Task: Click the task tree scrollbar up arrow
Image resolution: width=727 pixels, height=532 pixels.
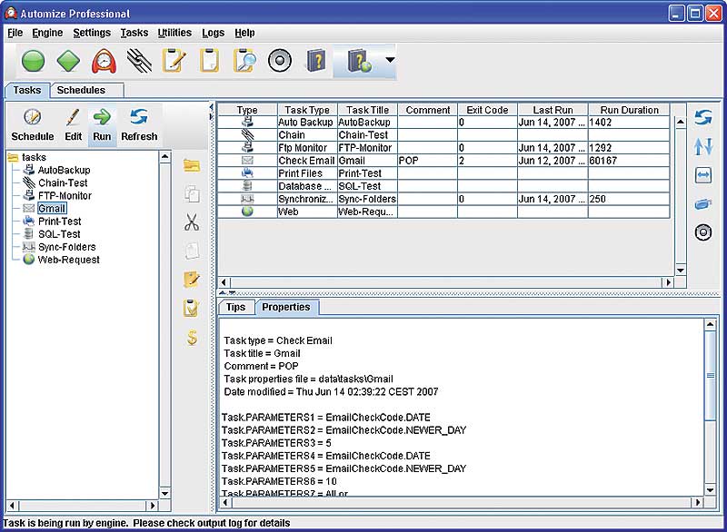Action: point(165,156)
